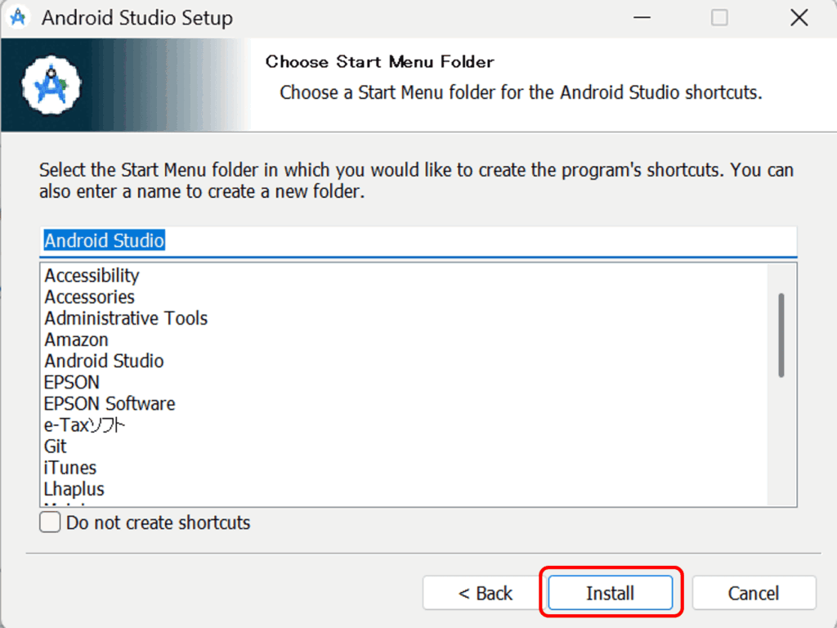Click the Android Studio title bar icon
The width and height of the screenshot is (837, 628).
18,17
